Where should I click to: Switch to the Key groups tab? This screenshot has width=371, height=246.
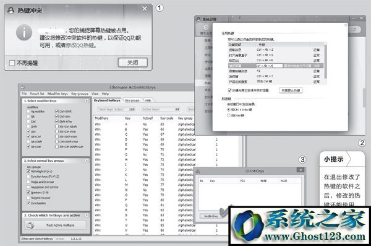(132, 100)
